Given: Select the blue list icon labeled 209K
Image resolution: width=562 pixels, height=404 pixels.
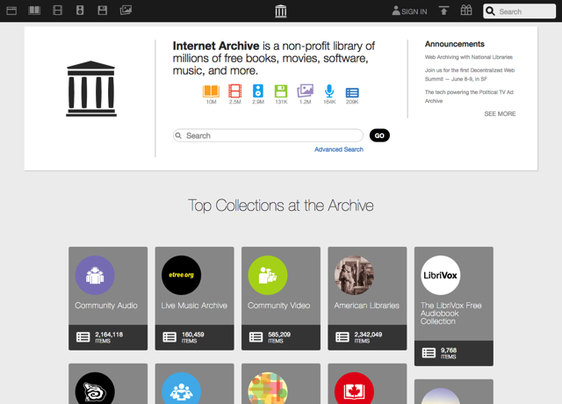Looking at the screenshot, I should 352,93.
